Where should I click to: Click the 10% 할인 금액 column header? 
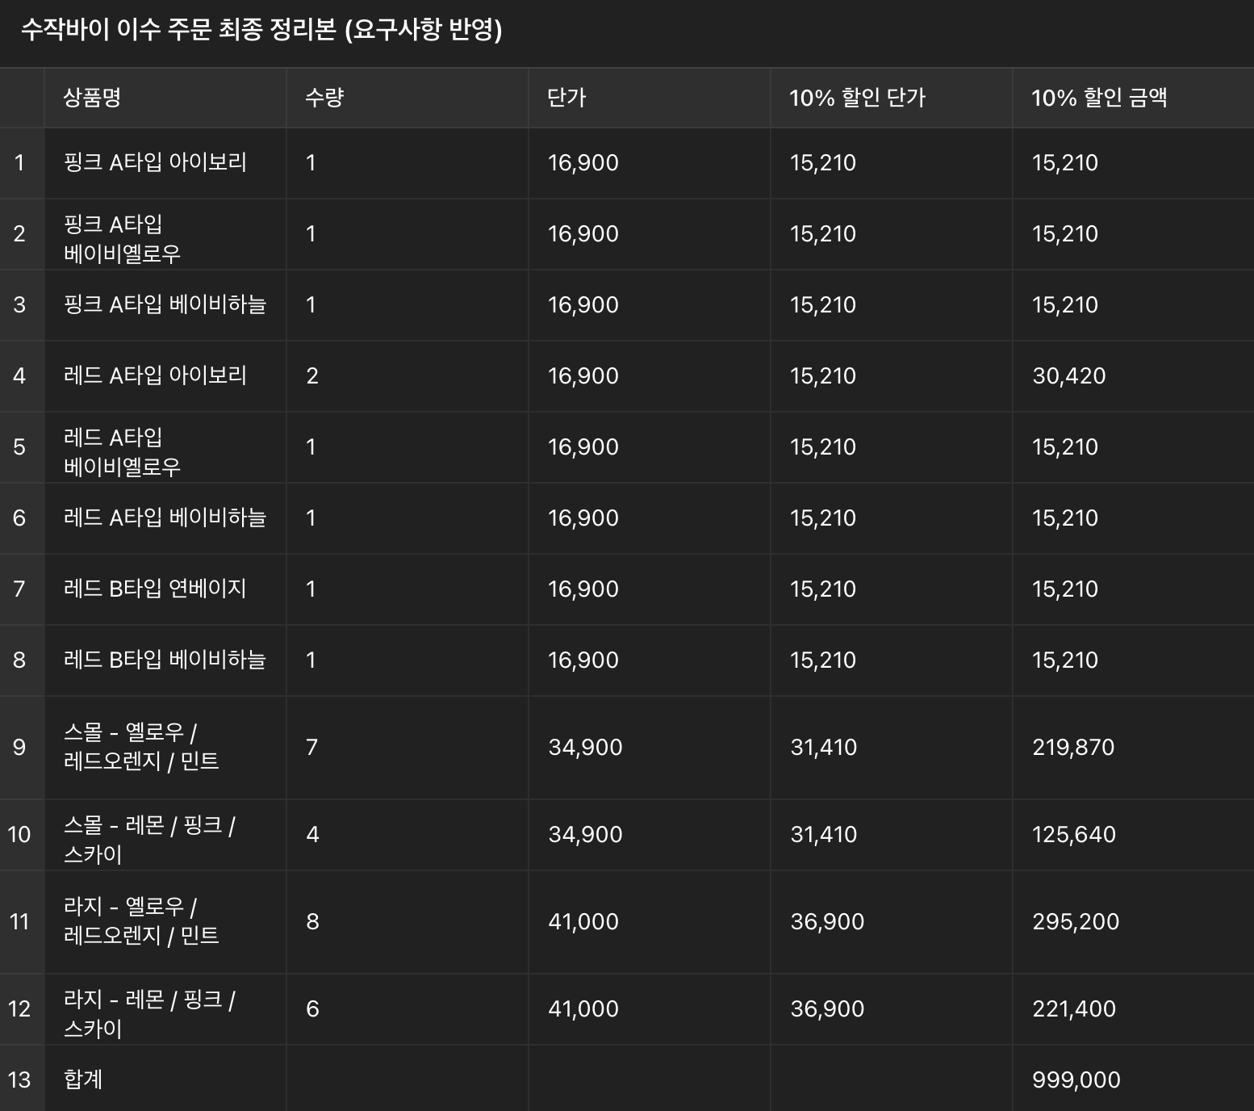pos(1099,98)
